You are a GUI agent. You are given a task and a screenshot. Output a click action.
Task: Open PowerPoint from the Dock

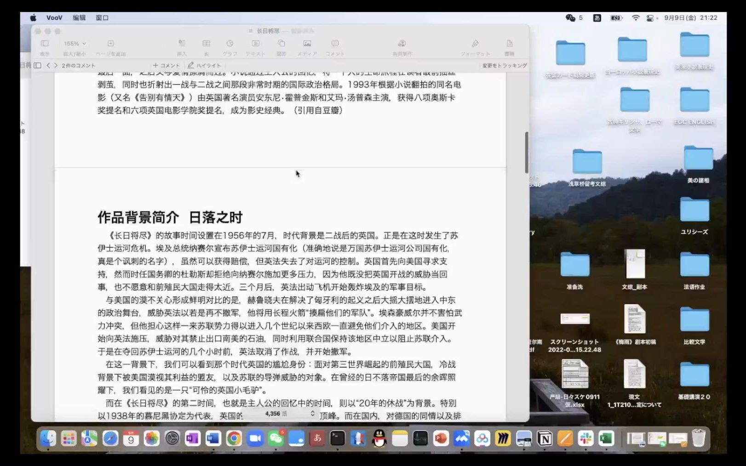[x=441, y=438]
